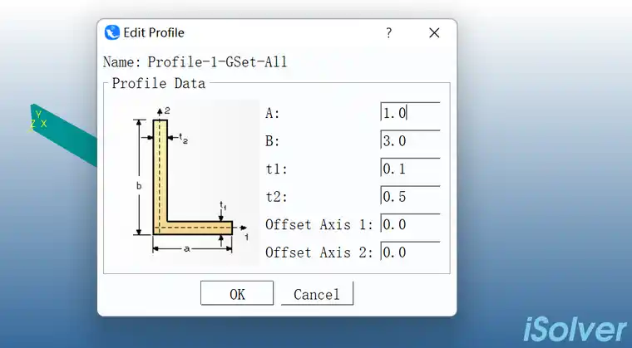This screenshot has width=632, height=348.
Task: Select the t1 thickness input box
Action: pos(409,169)
